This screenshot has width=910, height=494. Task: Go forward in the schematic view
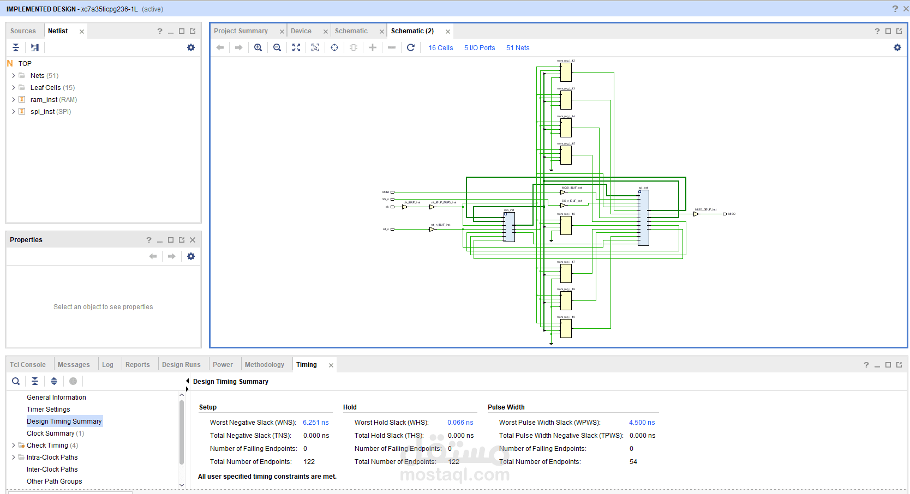[239, 47]
